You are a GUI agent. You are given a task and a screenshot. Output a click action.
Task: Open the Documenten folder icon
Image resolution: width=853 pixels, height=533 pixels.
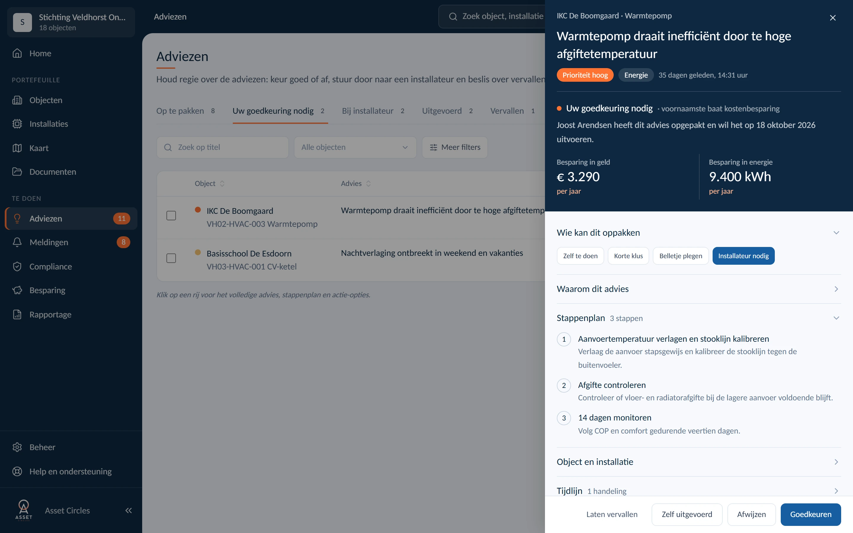point(17,172)
